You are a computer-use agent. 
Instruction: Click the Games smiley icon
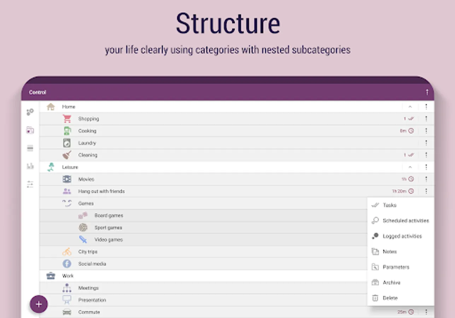tap(67, 203)
